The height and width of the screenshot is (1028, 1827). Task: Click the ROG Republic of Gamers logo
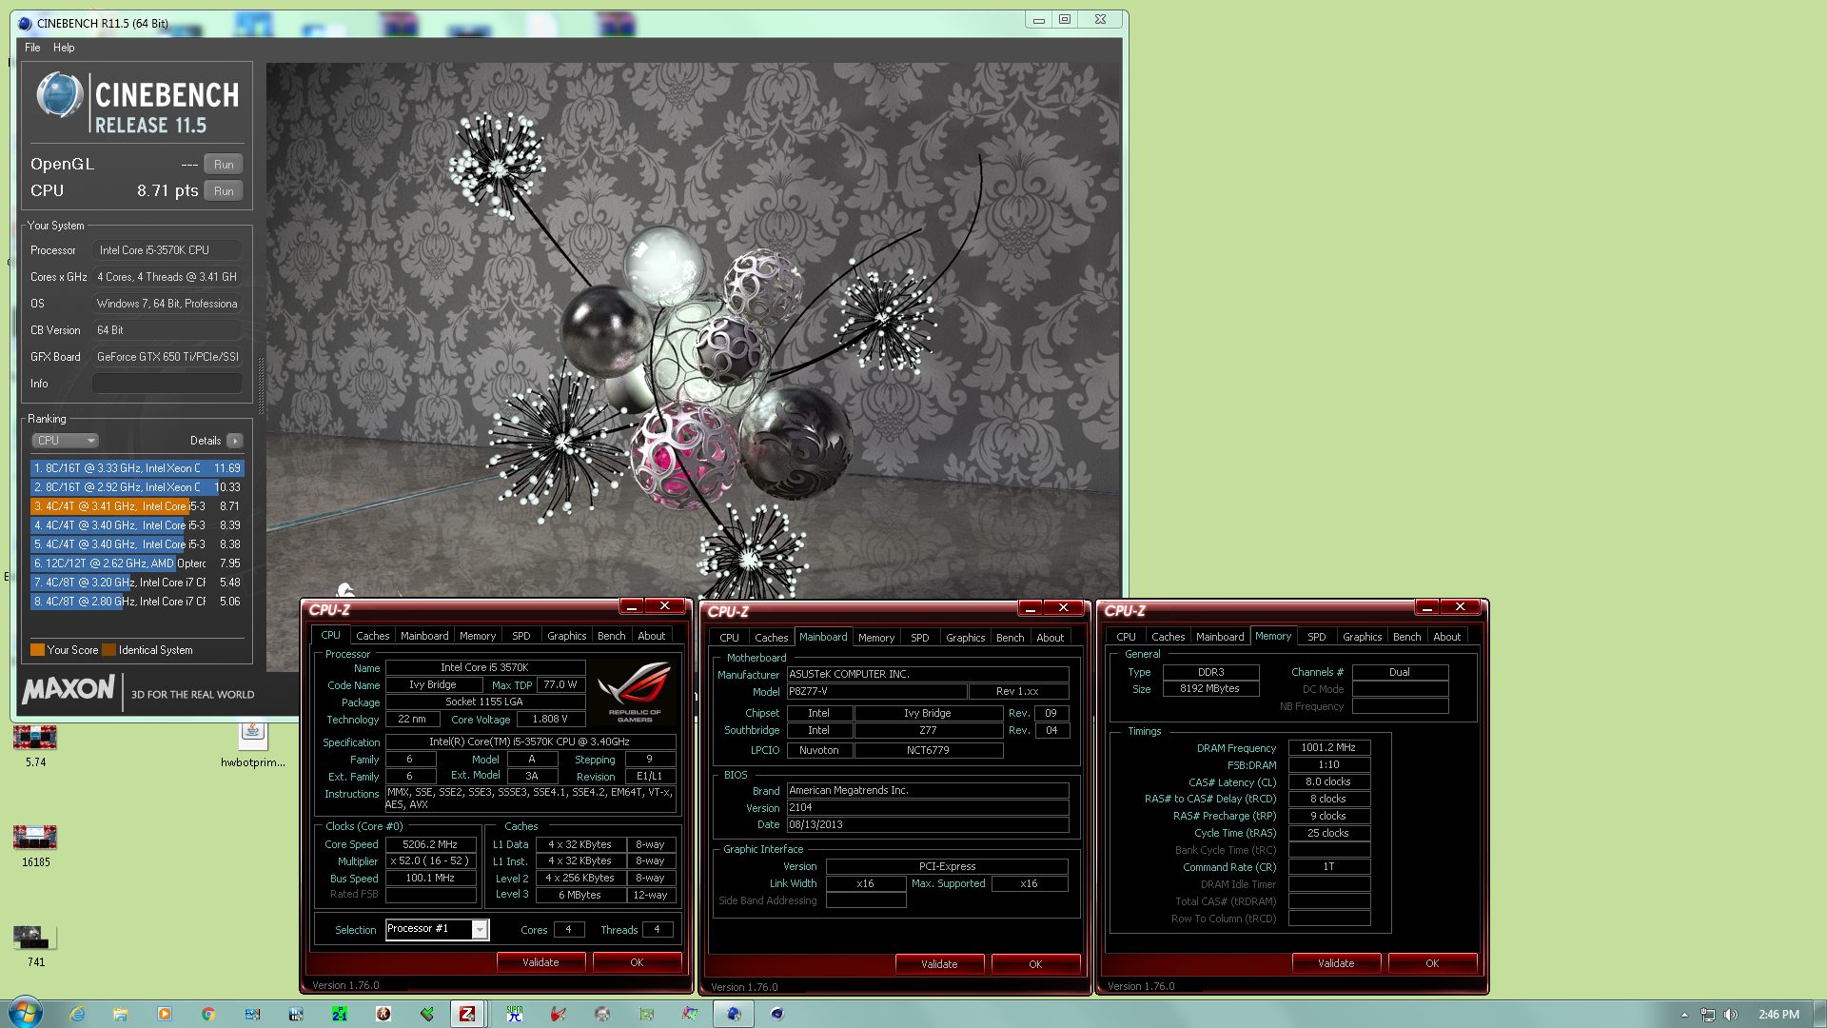click(634, 693)
